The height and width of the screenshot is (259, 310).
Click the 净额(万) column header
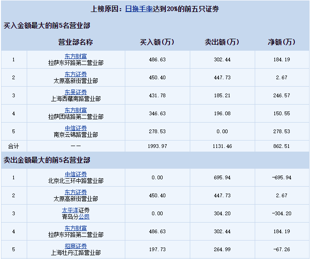coord(281,42)
